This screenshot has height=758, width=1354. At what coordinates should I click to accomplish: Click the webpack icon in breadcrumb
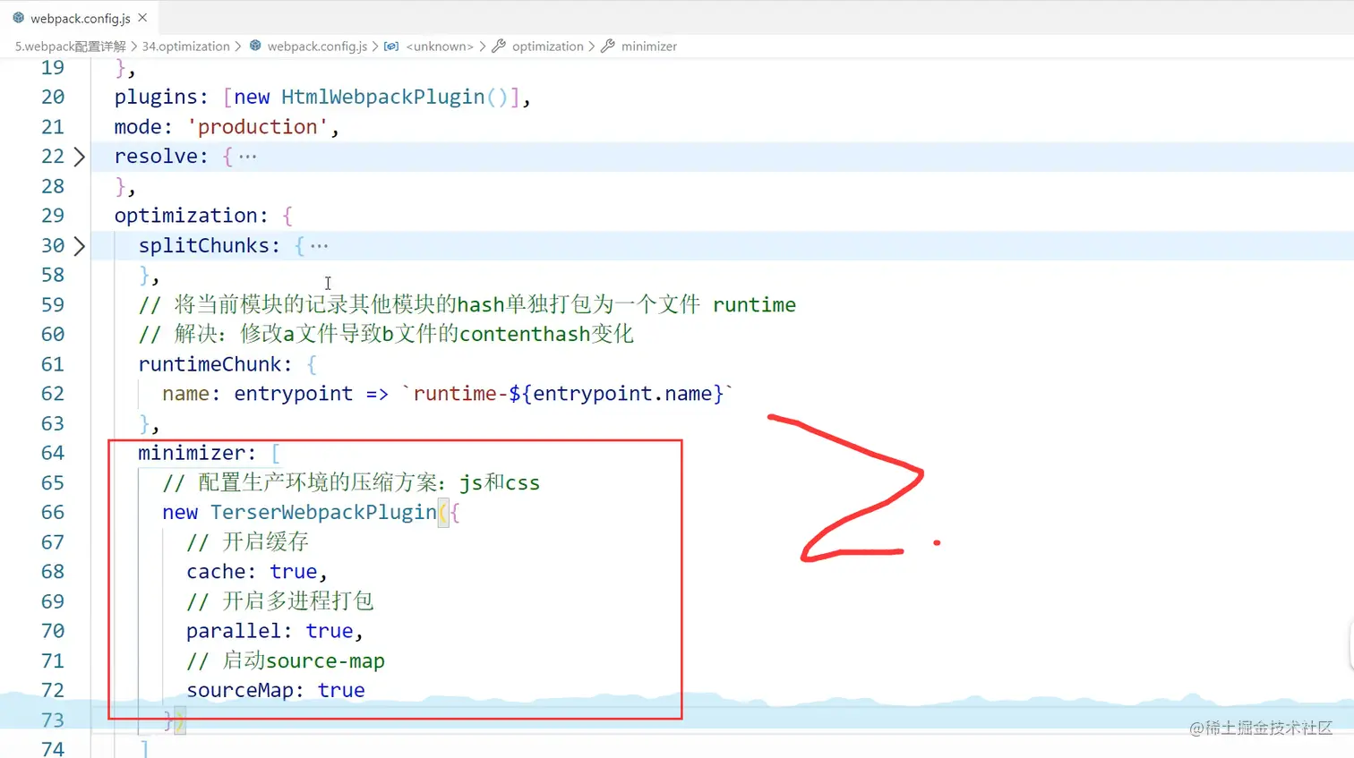tap(255, 46)
